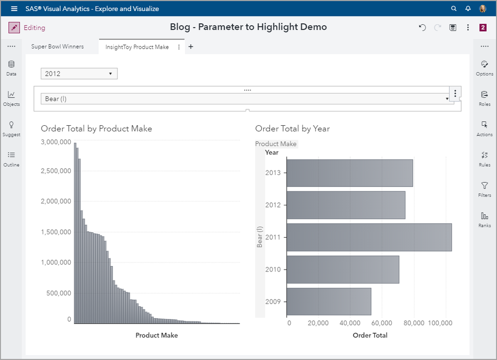
Task: Select the Order Total by Product Make title
Action: (97, 129)
